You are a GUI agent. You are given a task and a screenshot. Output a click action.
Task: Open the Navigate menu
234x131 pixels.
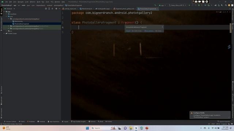[20, 2]
